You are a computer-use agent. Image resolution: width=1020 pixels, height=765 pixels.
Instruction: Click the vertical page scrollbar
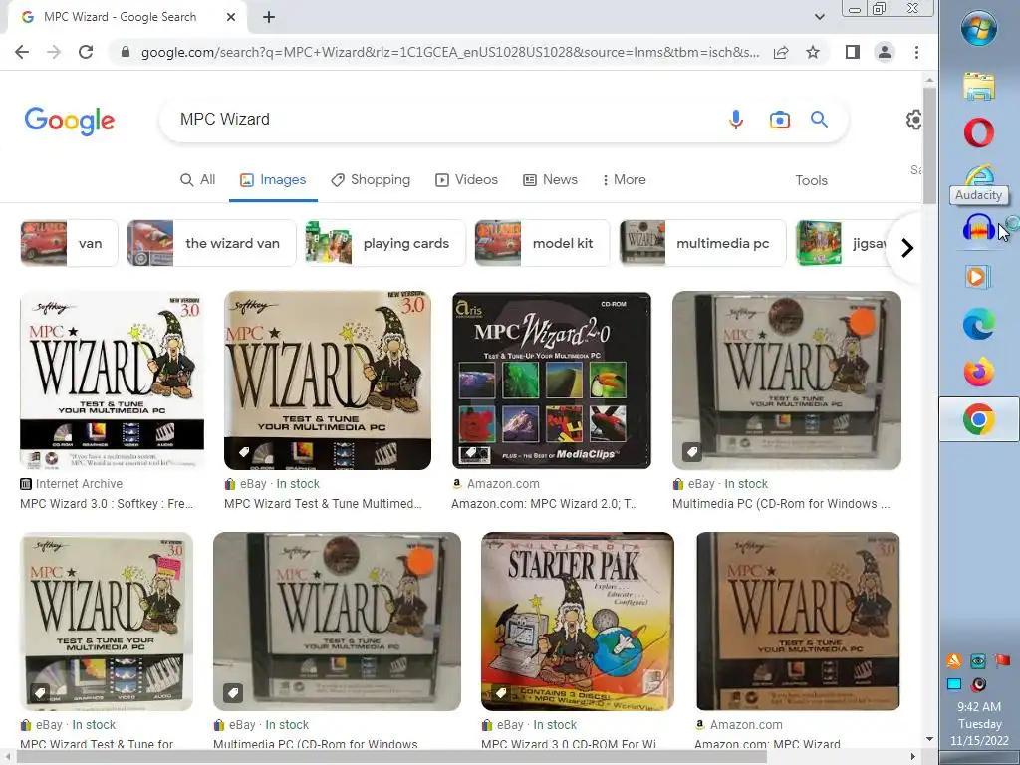point(929,145)
